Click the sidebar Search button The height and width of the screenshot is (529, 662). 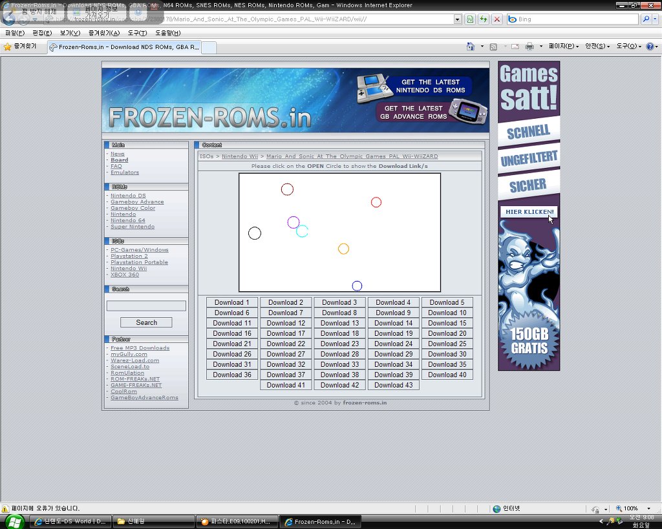coord(146,322)
